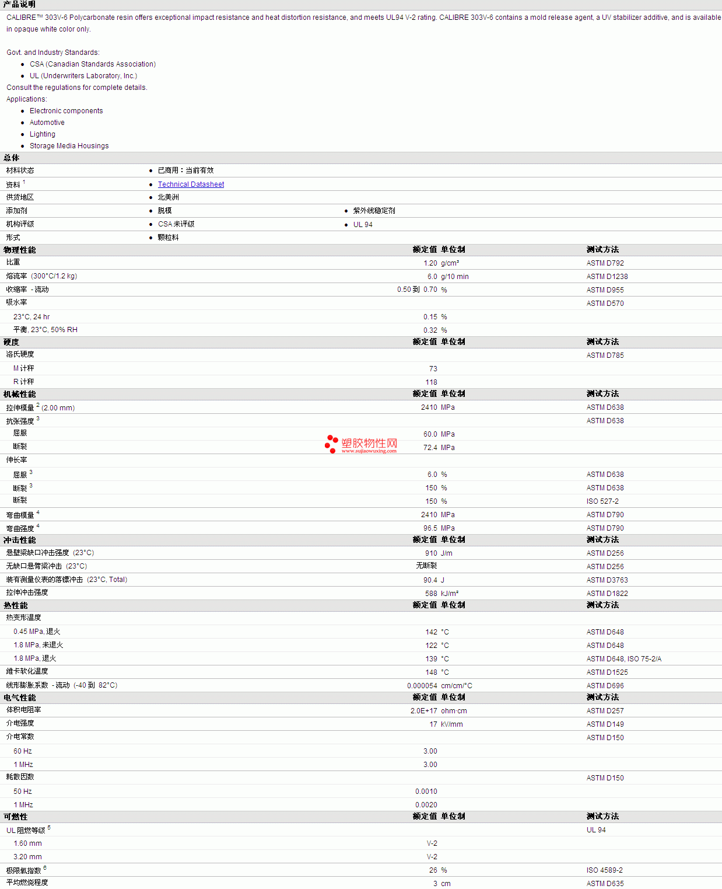Click the 0.0020 dissipation factor value
This screenshot has width=722, height=889.
(x=426, y=805)
